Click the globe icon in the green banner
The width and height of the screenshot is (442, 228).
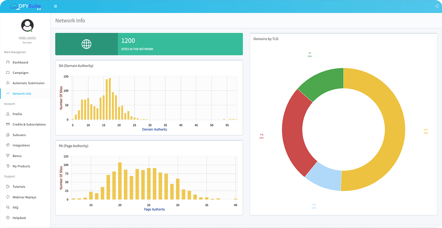[86, 44]
